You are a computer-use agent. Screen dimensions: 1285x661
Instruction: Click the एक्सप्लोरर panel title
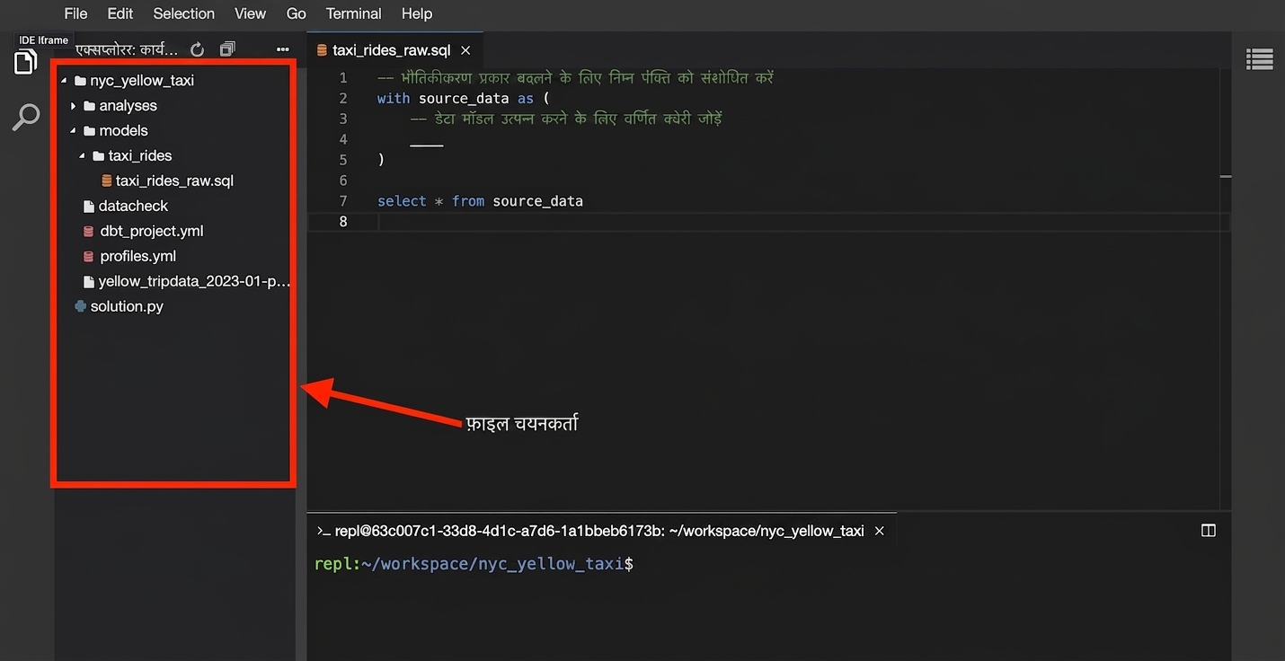[x=127, y=49]
